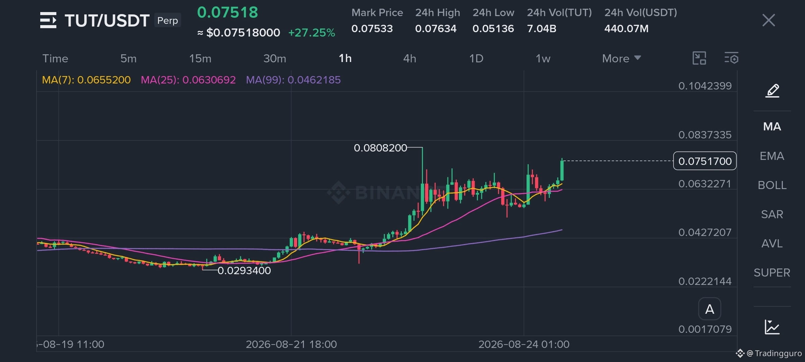This screenshot has height=362, width=805.
Task: Tap the MA(7) legend value
Action: click(x=86, y=80)
